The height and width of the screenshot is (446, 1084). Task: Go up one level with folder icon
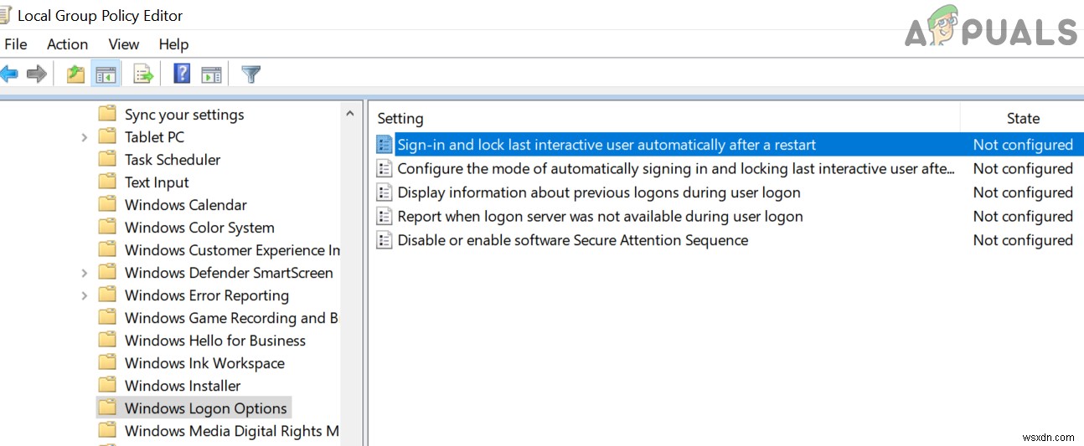[75, 74]
